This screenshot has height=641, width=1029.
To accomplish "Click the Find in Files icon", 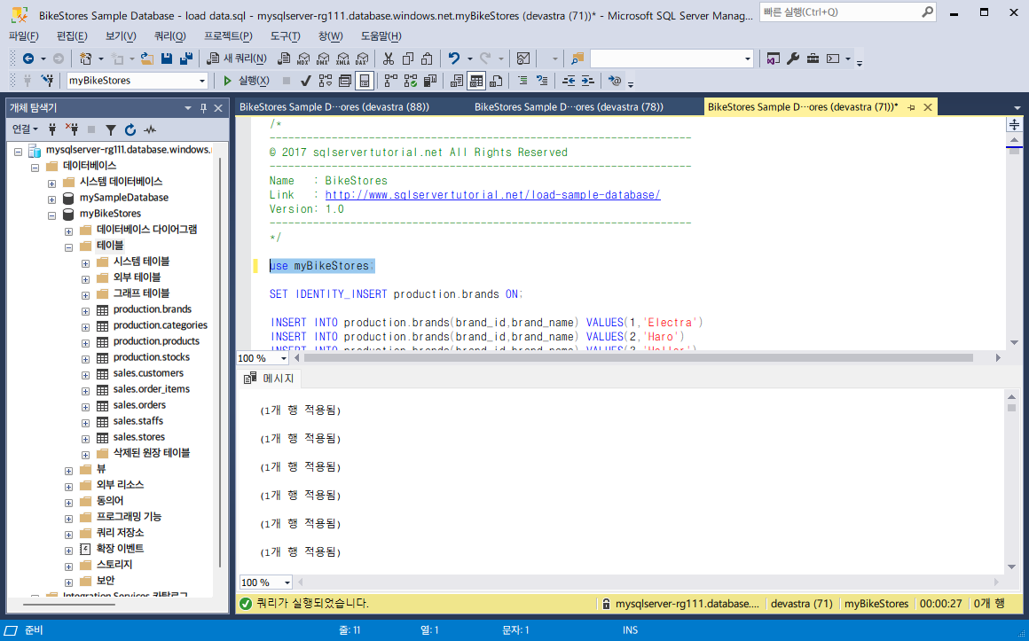I will [x=577, y=59].
